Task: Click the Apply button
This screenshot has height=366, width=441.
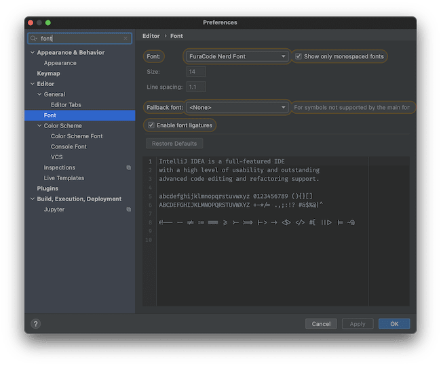Action: point(358,324)
